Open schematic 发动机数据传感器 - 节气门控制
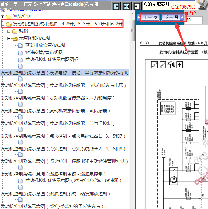Screen dimensions: 208x209 point(58,123)
